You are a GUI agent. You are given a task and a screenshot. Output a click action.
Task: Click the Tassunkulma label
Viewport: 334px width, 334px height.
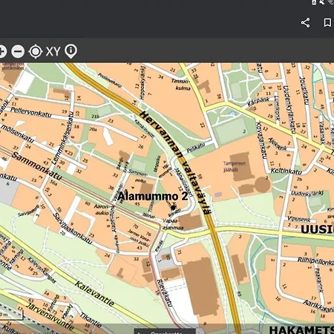tap(181, 85)
